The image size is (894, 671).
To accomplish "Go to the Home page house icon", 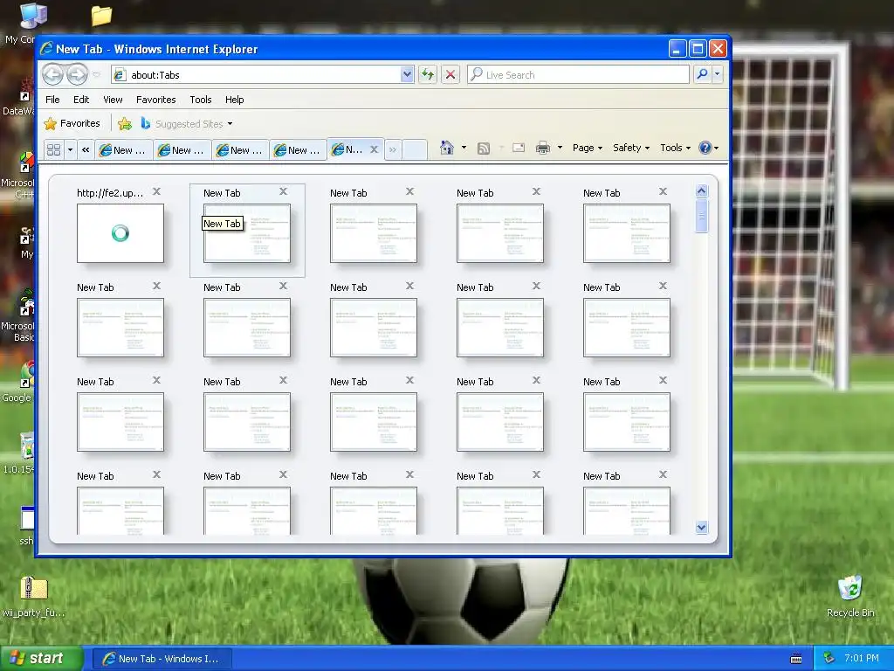I will pyautogui.click(x=446, y=148).
